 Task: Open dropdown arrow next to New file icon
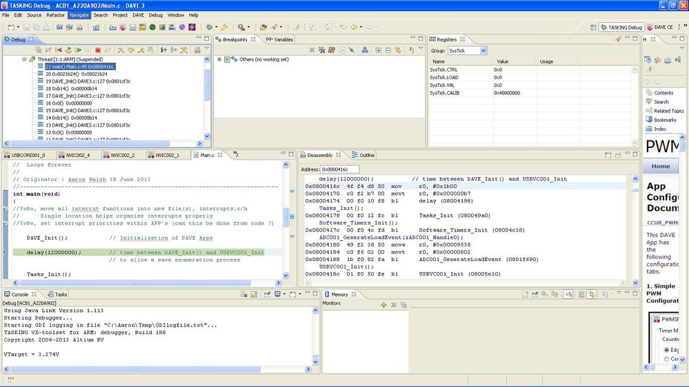[18, 28]
